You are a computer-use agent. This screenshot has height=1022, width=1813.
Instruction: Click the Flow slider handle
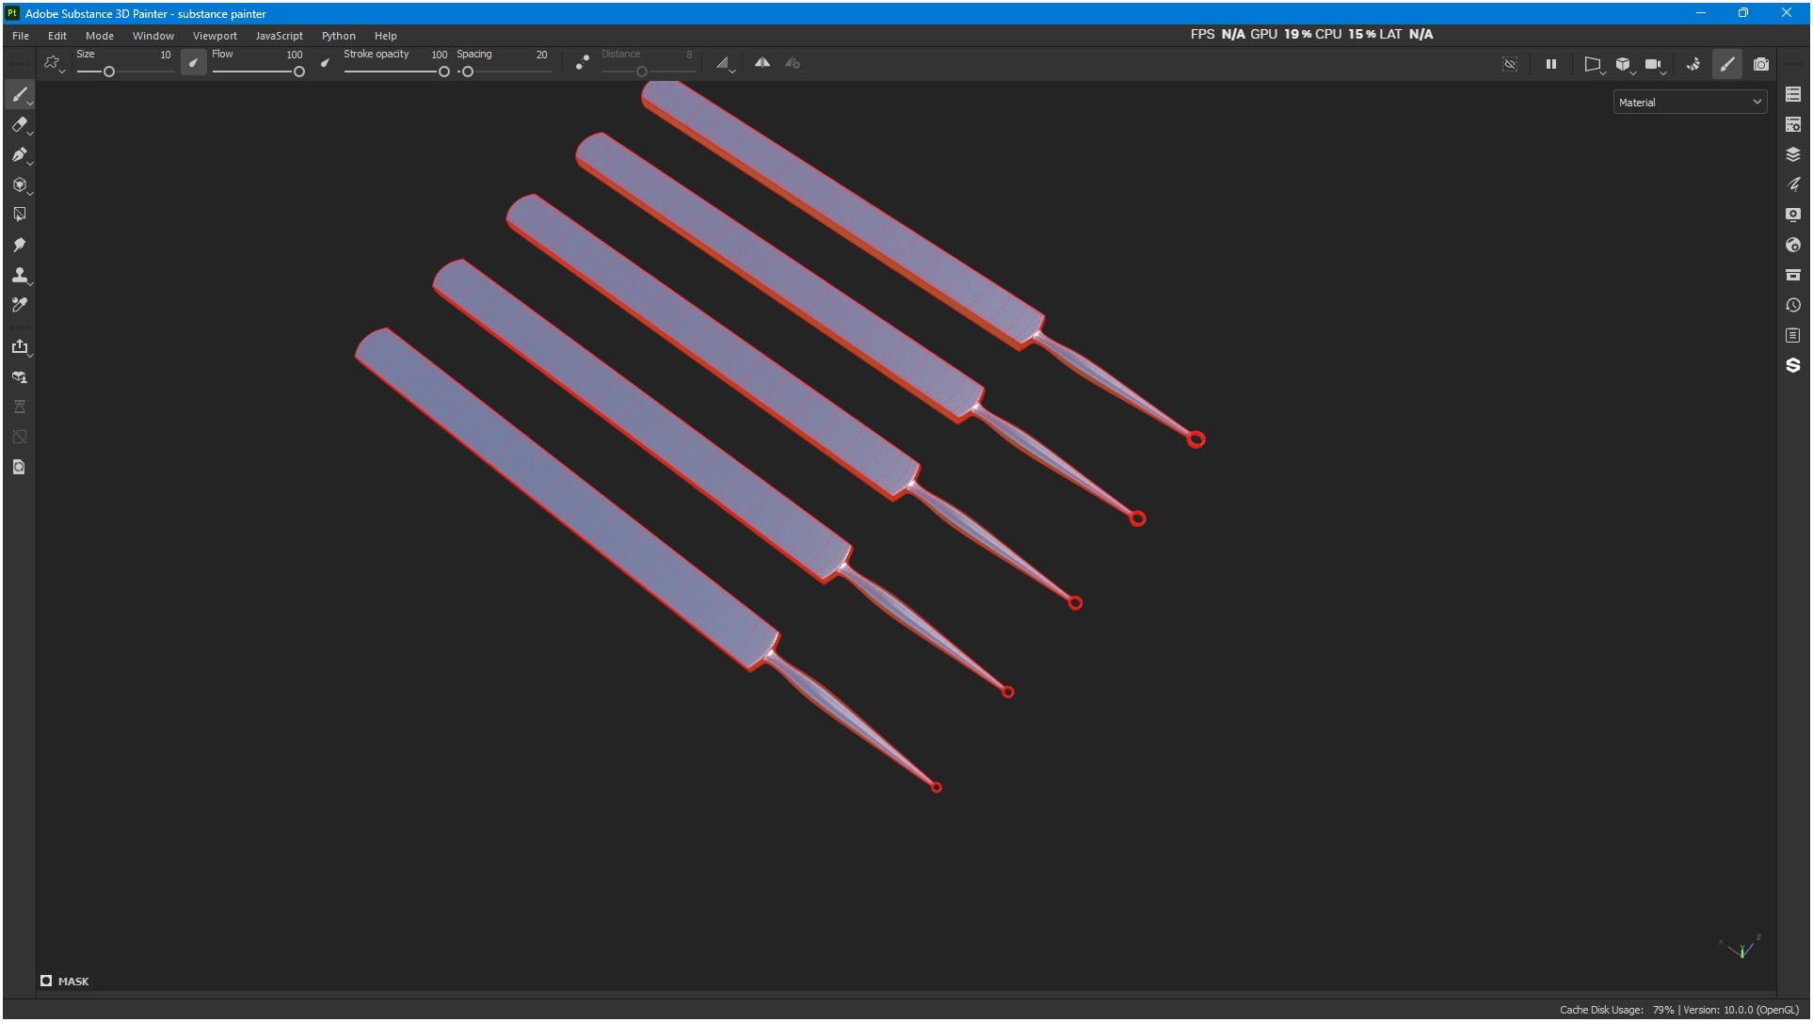point(299,72)
